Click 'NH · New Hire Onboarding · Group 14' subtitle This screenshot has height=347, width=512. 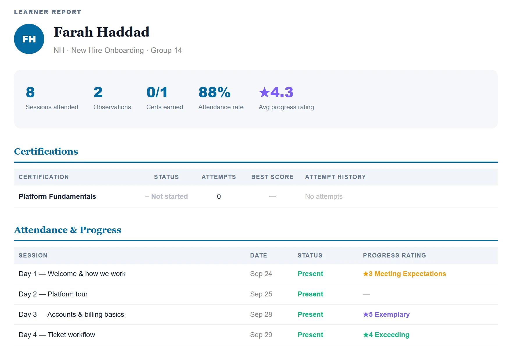(x=118, y=50)
